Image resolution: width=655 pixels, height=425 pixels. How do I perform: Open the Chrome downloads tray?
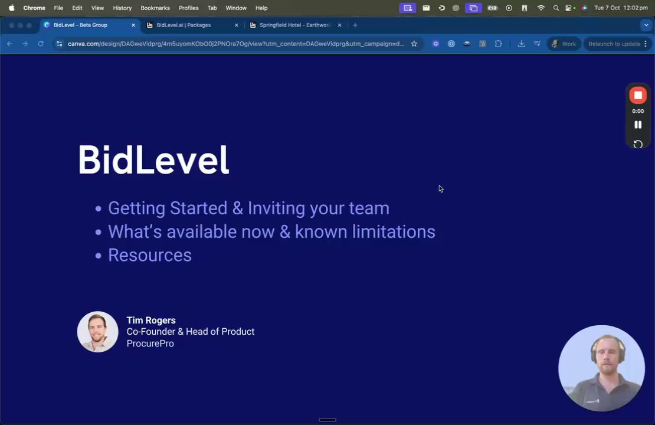[x=521, y=44]
